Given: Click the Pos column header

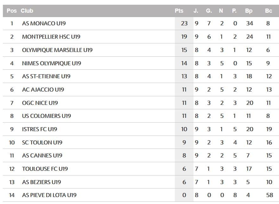Looking at the screenshot, I should (x=12, y=11).
